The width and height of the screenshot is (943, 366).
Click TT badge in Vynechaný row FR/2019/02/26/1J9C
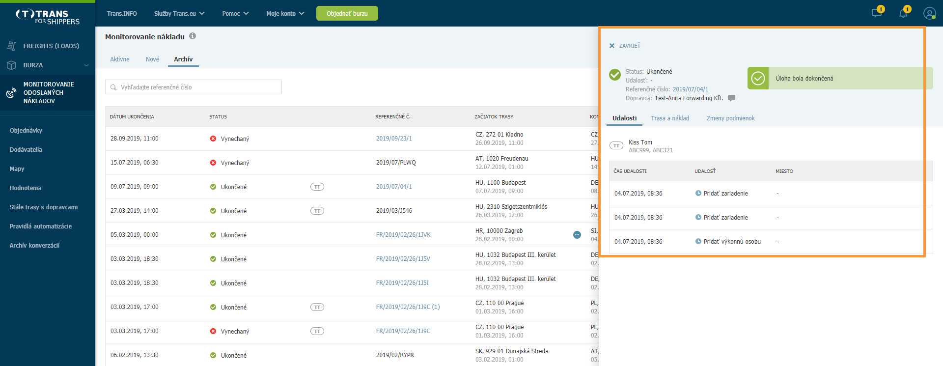click(317, 331)
